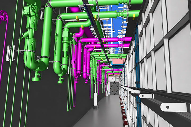Select the white double wall bracket on green lines
Viewport: 191px width, 127px height.
[x=11, y=53]
